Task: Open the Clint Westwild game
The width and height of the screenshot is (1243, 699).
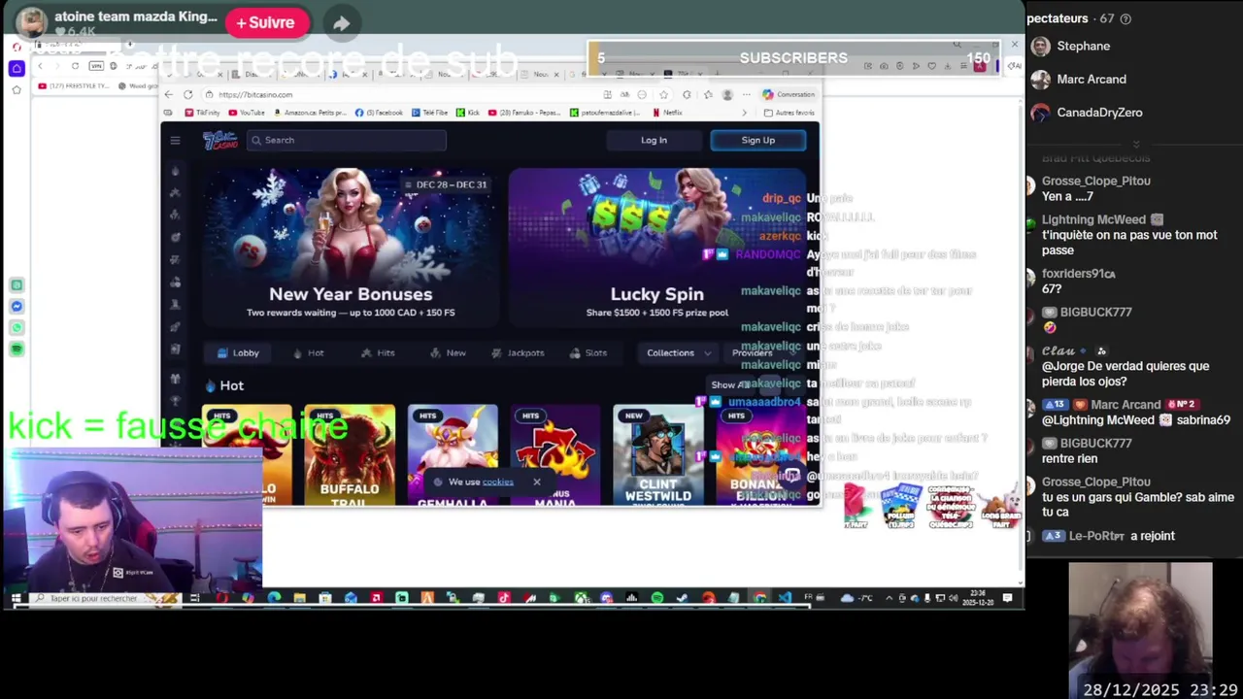Action: [658, 454]
